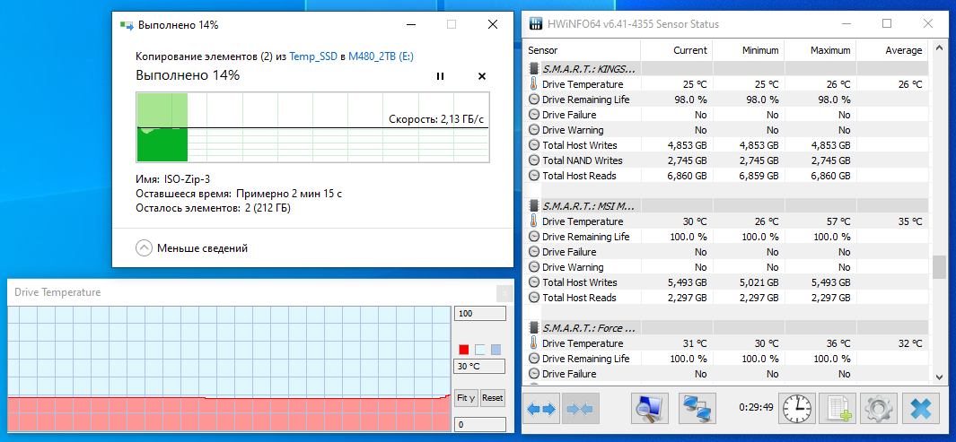The image size is (956, 442).
Task: Select the S.M.A.R.T.: KINGS... group row
Action: pyautogui.click(x=726, y=69)
